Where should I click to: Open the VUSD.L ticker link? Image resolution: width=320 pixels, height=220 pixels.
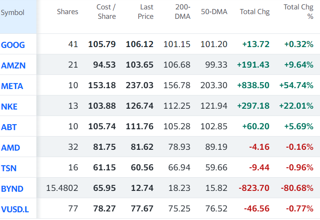(15, 209)
